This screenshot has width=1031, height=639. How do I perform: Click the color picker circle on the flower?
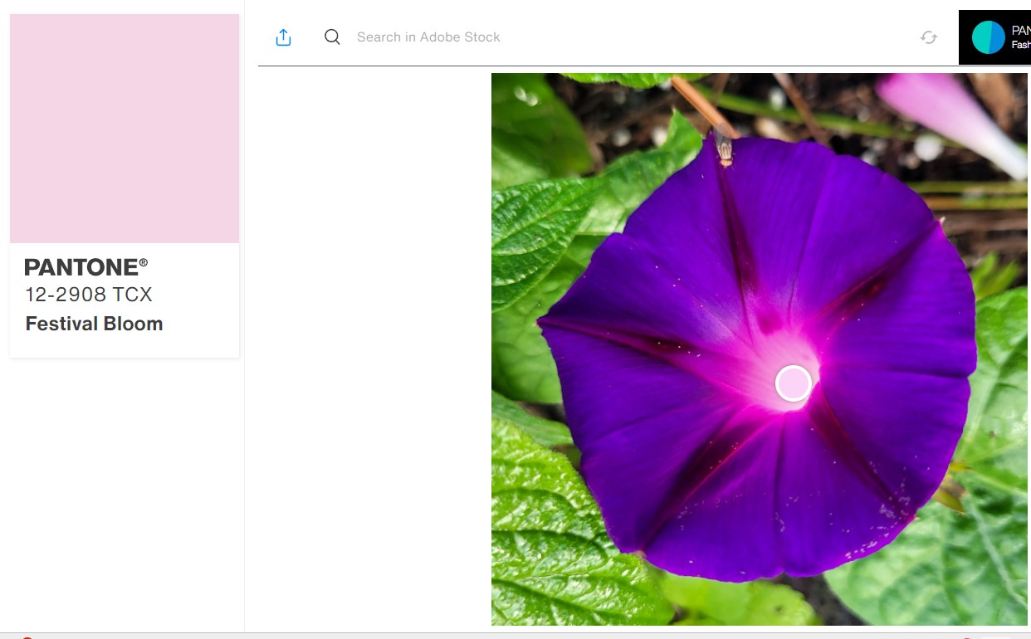793,383
